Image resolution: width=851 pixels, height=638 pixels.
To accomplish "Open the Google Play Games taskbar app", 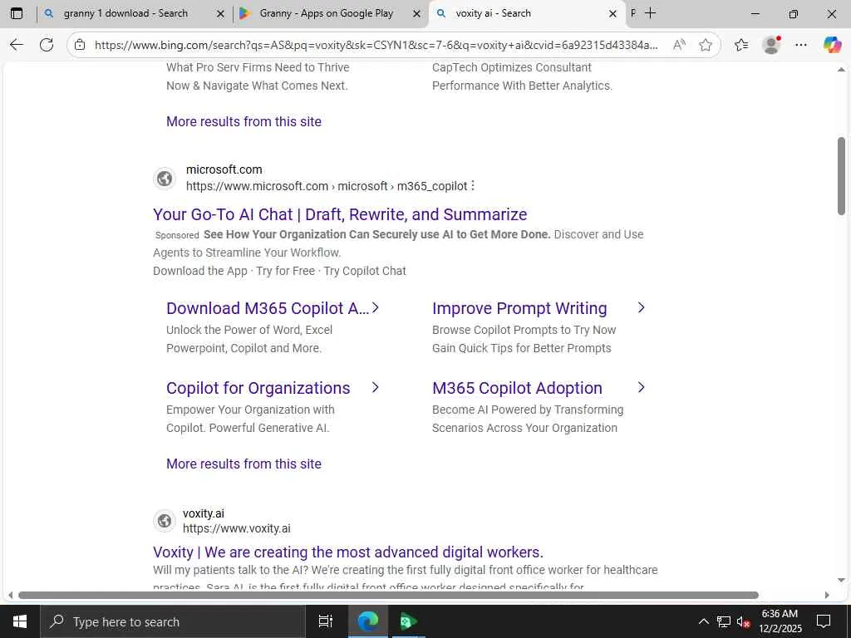I will click(x=408, y=621).
